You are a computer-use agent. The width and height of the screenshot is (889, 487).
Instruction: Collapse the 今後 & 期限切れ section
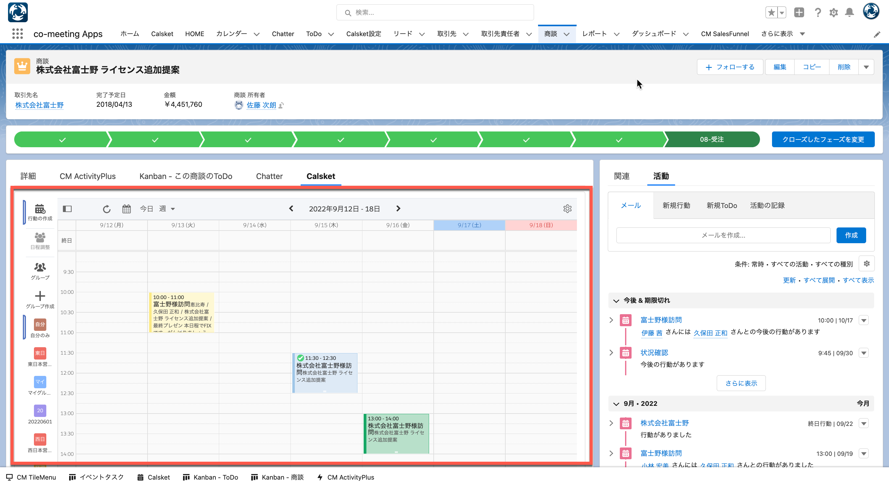pyautogui.click(x=616, y=301)
